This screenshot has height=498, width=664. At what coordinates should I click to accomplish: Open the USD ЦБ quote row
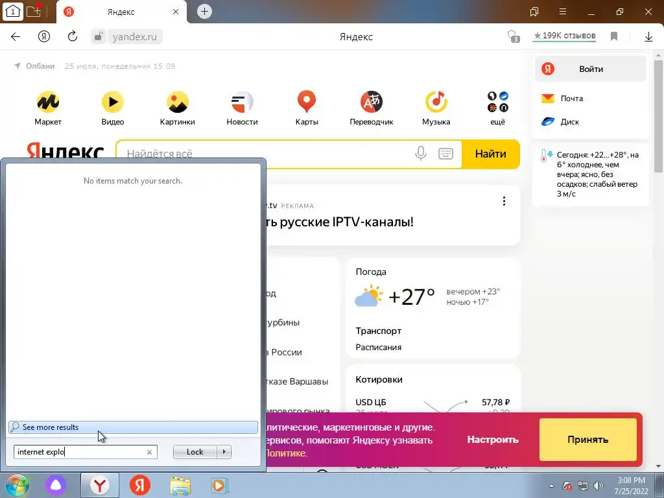[433, 403]
